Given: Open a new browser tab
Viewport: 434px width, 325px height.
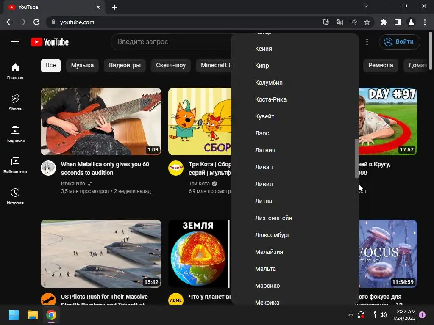Looking at the screenshot, I should tap(114, 7).
